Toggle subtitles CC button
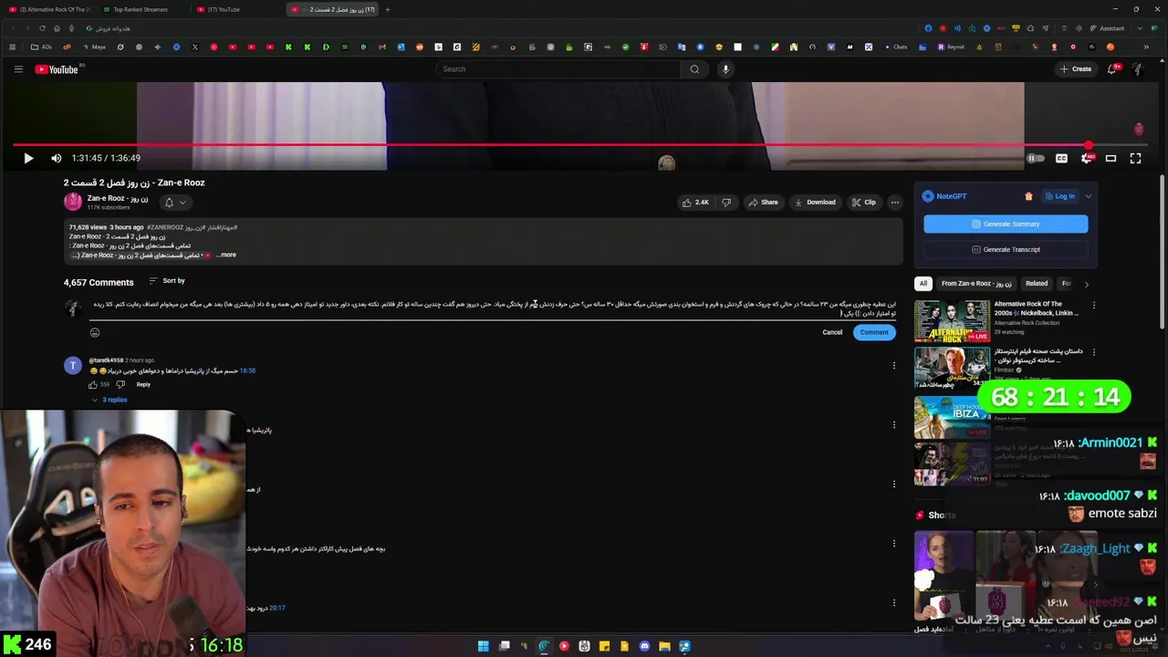Viewport: 1168px width, 657px height. click(x=1061, y=158)
